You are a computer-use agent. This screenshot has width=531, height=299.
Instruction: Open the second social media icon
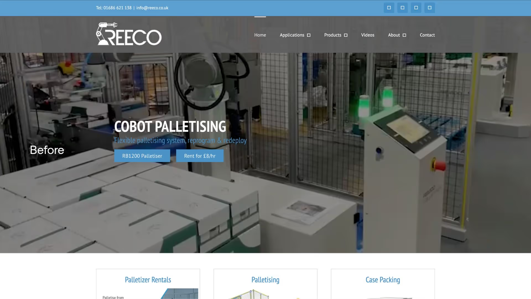click(402, 8)
